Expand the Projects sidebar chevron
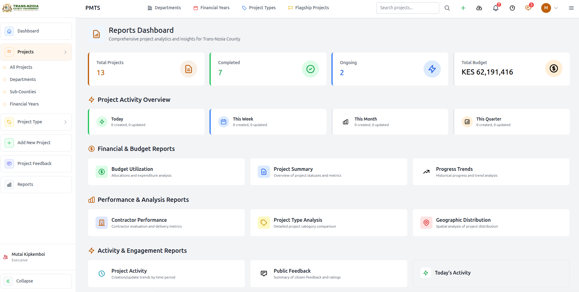This screenshot has height=292, width=579. [65, 52]
